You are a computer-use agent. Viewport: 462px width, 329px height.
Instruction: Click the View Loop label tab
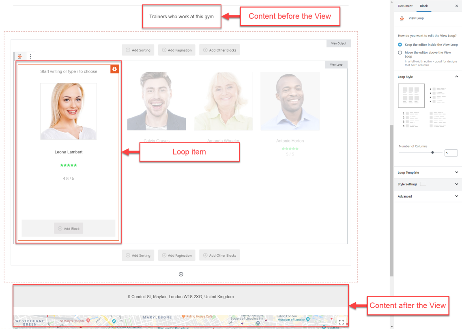coord(336,65)
